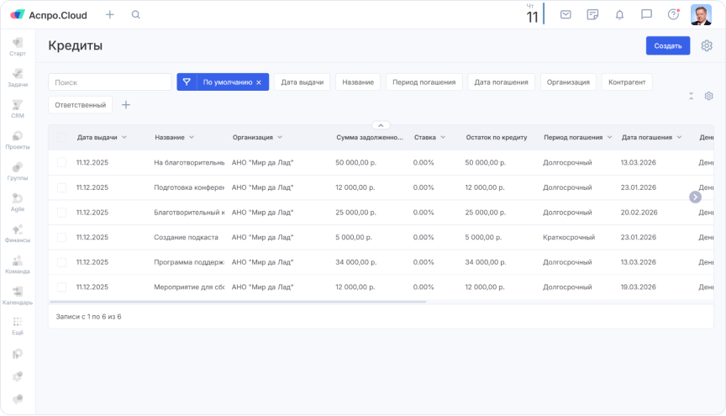Open the chat messages icon
726x416 pixels.
point(646,14)
